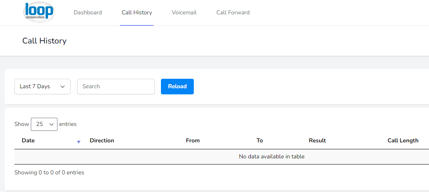Click into the Search input field
Screen dimensions: 429x192
click(x=116, y=87)
